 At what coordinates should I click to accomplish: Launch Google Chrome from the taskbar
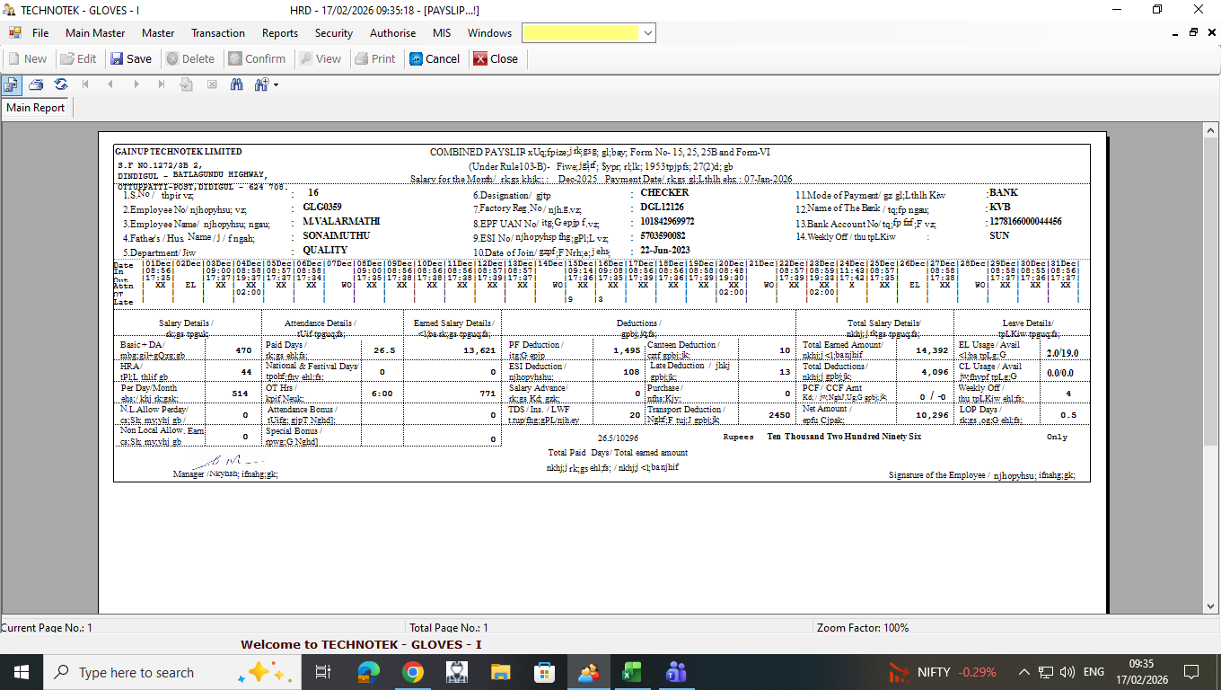412,672
